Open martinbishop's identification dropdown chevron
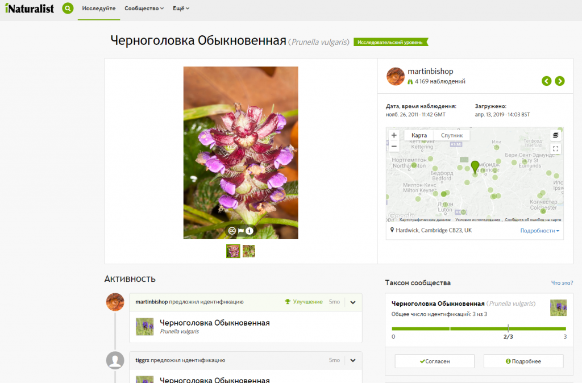Viewport: 582px width, 383px height. [353, 302]
